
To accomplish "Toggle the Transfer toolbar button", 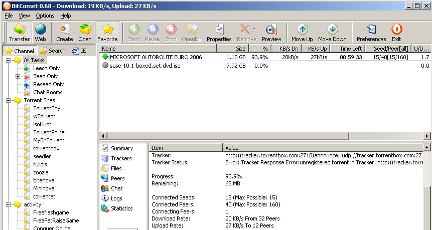I will [x=19, y=33].
